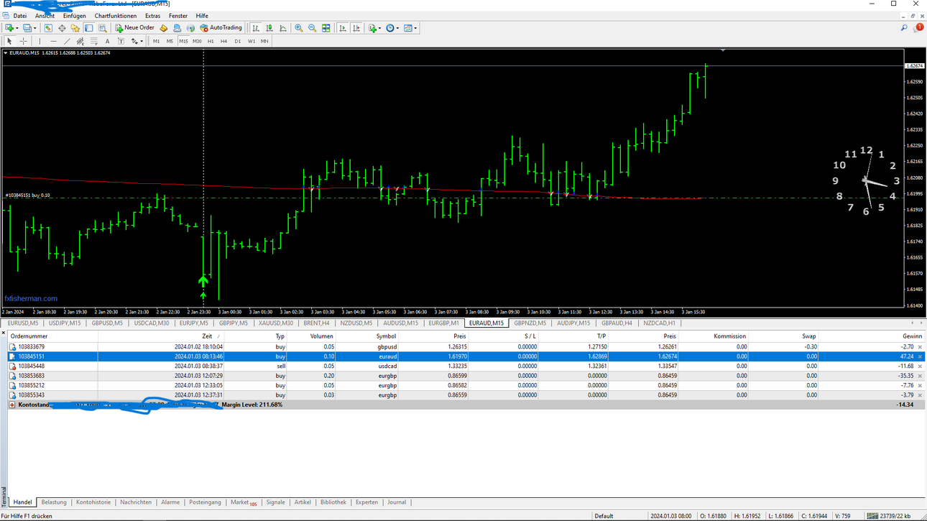The image size is (927, 521).
Task: Open the MetaEditor yellow book icon
Action: click(164, 28)
